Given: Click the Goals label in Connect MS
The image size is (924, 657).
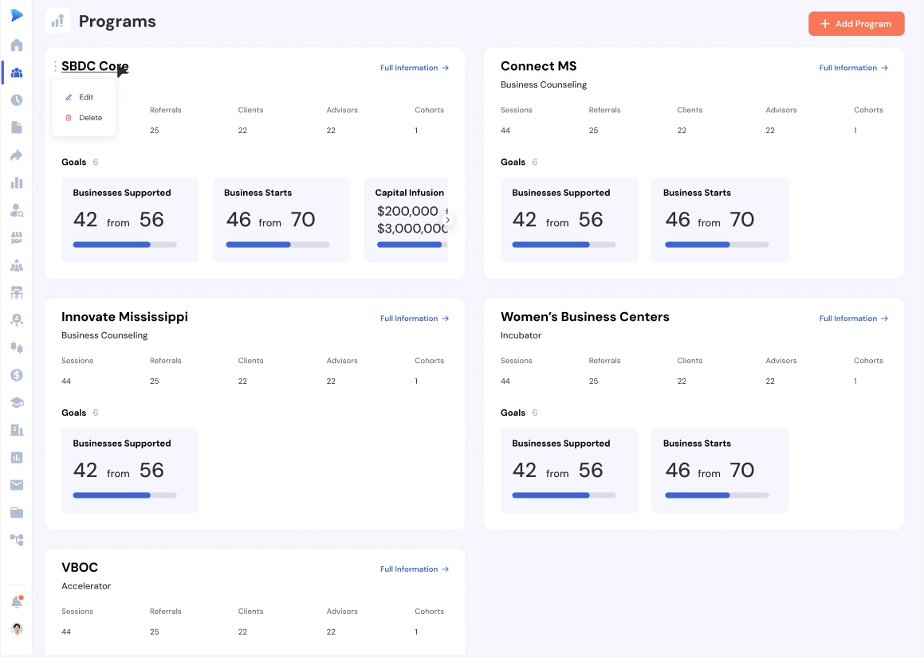Looking at the screenshot, I should coord(513,162).
